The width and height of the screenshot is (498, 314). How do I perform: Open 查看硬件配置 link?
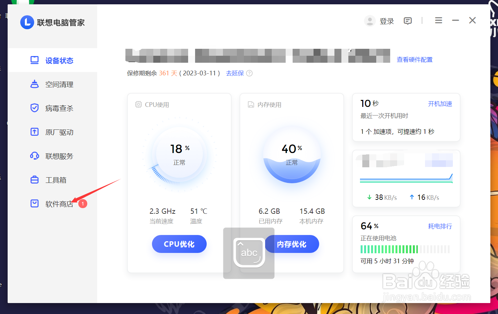point(414,59)
